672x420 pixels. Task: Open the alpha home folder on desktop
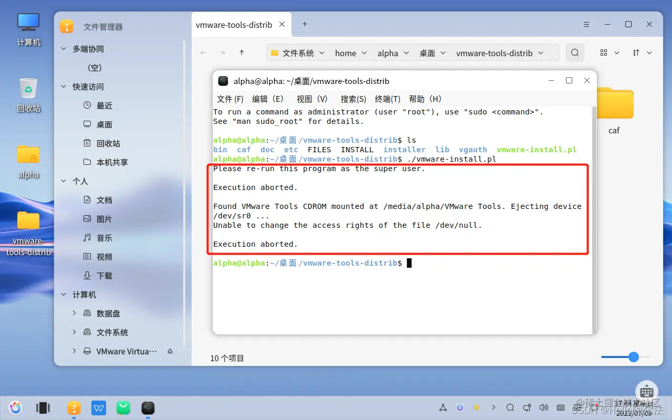[28, 162]
